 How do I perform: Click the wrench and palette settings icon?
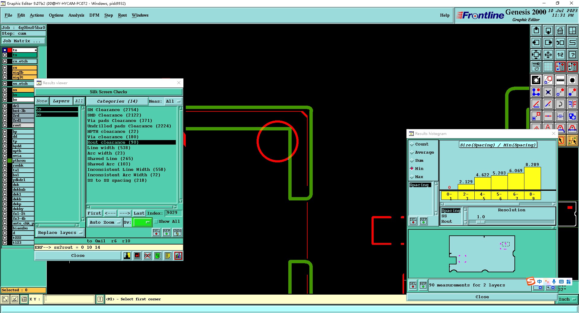[536, 66]
